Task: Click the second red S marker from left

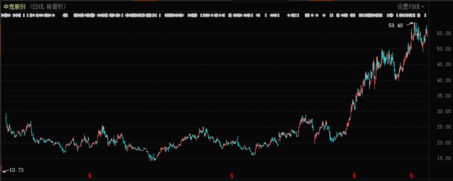Action: click(x=231, y=174)
